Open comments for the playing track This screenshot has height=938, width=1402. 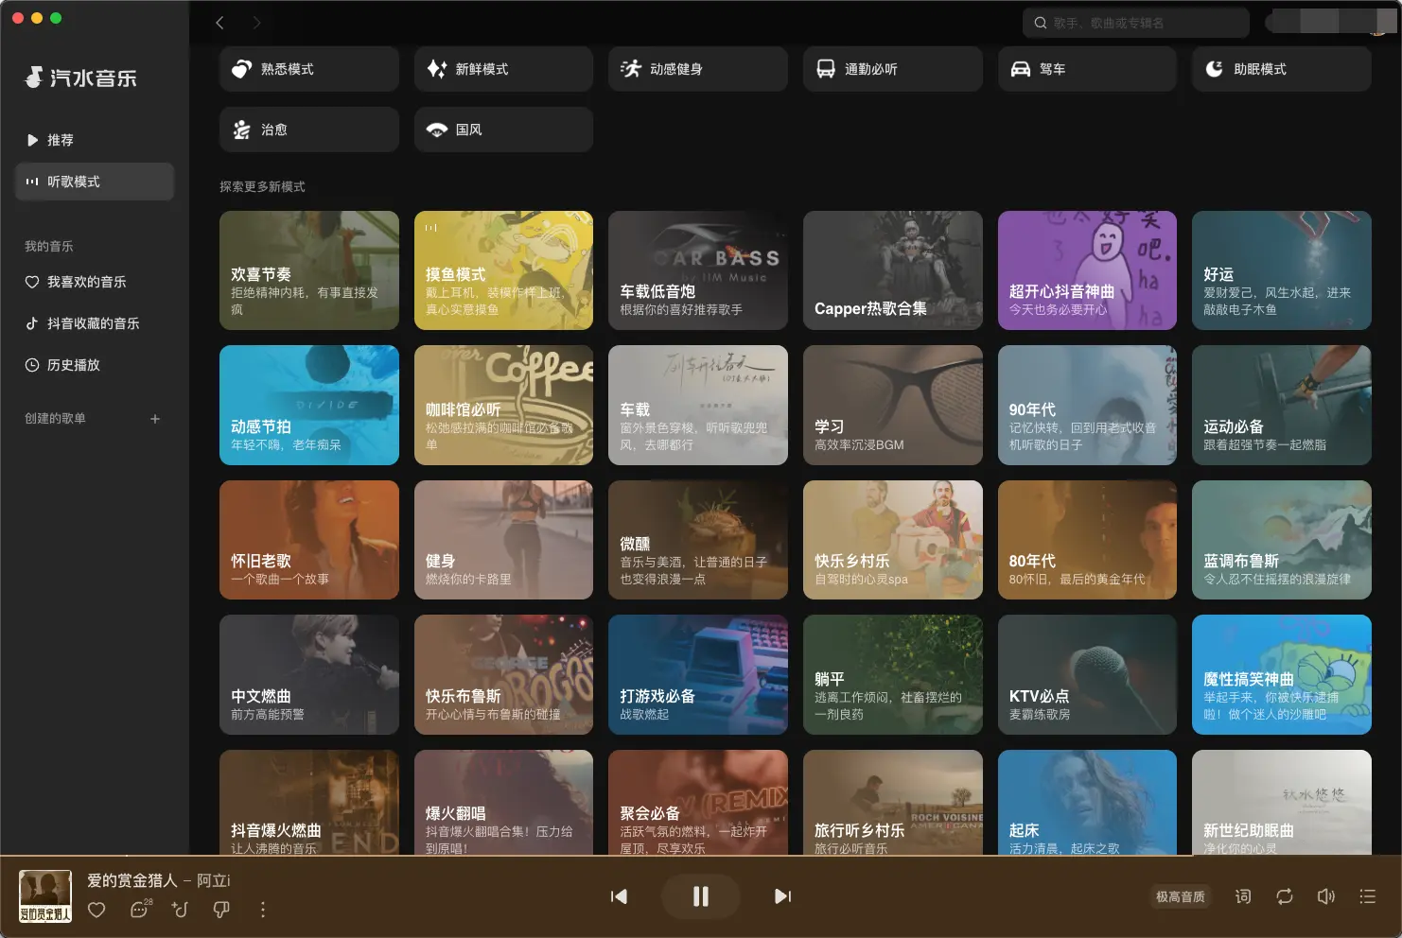[137, 910]
